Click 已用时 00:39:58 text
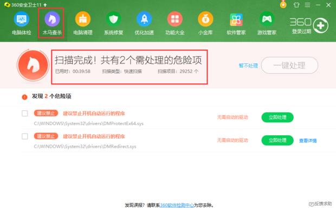Viewport: 336px width, 210px height. point(73,71)
